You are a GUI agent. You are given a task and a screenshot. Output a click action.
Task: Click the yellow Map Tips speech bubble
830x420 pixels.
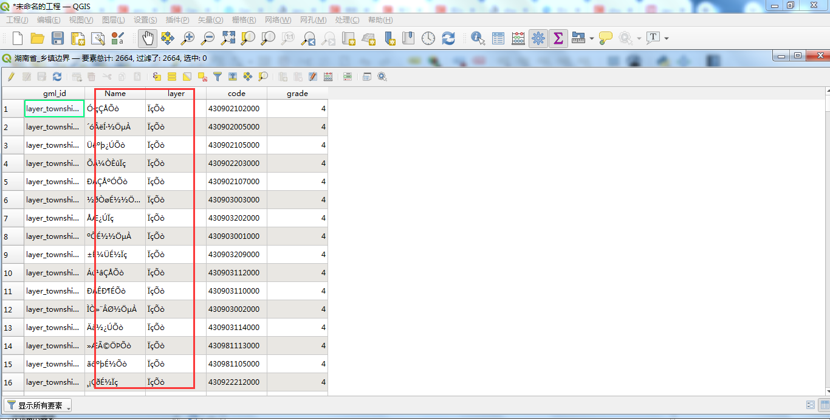(605, 38)
